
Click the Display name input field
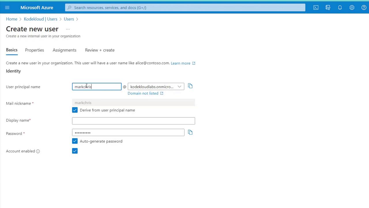click(x=133, y=121)
